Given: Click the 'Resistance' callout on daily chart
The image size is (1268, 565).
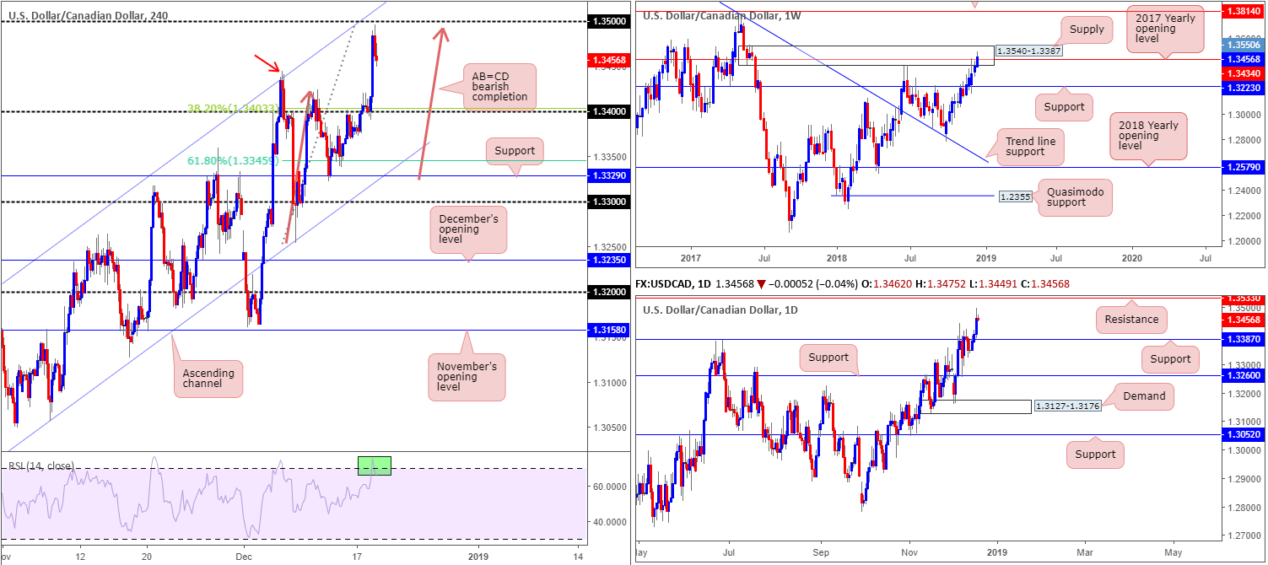Looking at the screenshot, I should (1130, 320).
